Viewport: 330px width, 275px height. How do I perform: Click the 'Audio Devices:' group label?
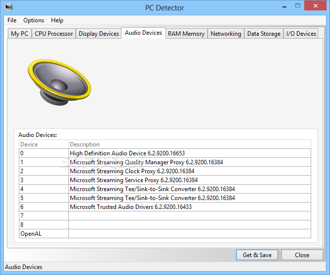[x=38, y=135]
